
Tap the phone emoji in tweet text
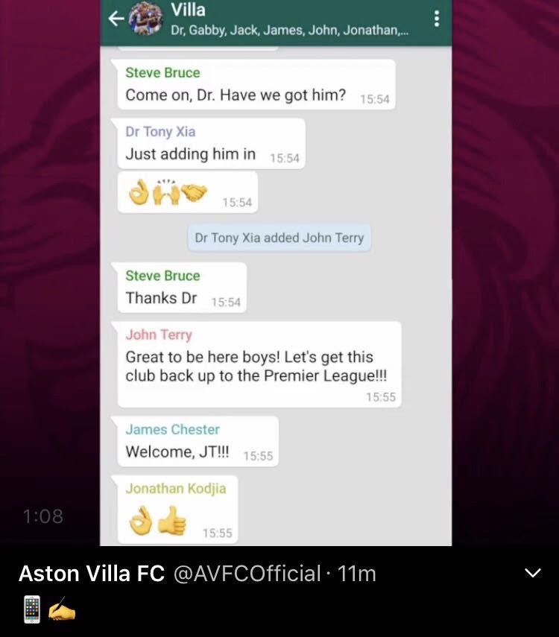[32, 609]
